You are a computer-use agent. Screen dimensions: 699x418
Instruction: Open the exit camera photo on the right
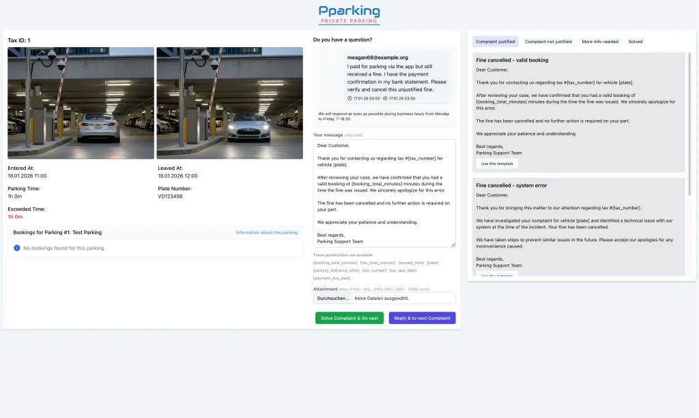(x=229, y=103)
